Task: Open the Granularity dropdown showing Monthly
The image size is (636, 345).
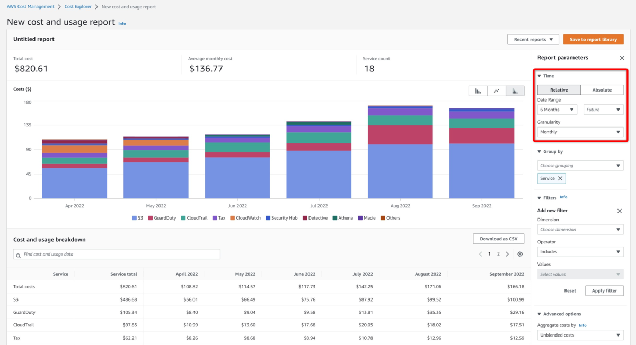Action: (580, 131)
